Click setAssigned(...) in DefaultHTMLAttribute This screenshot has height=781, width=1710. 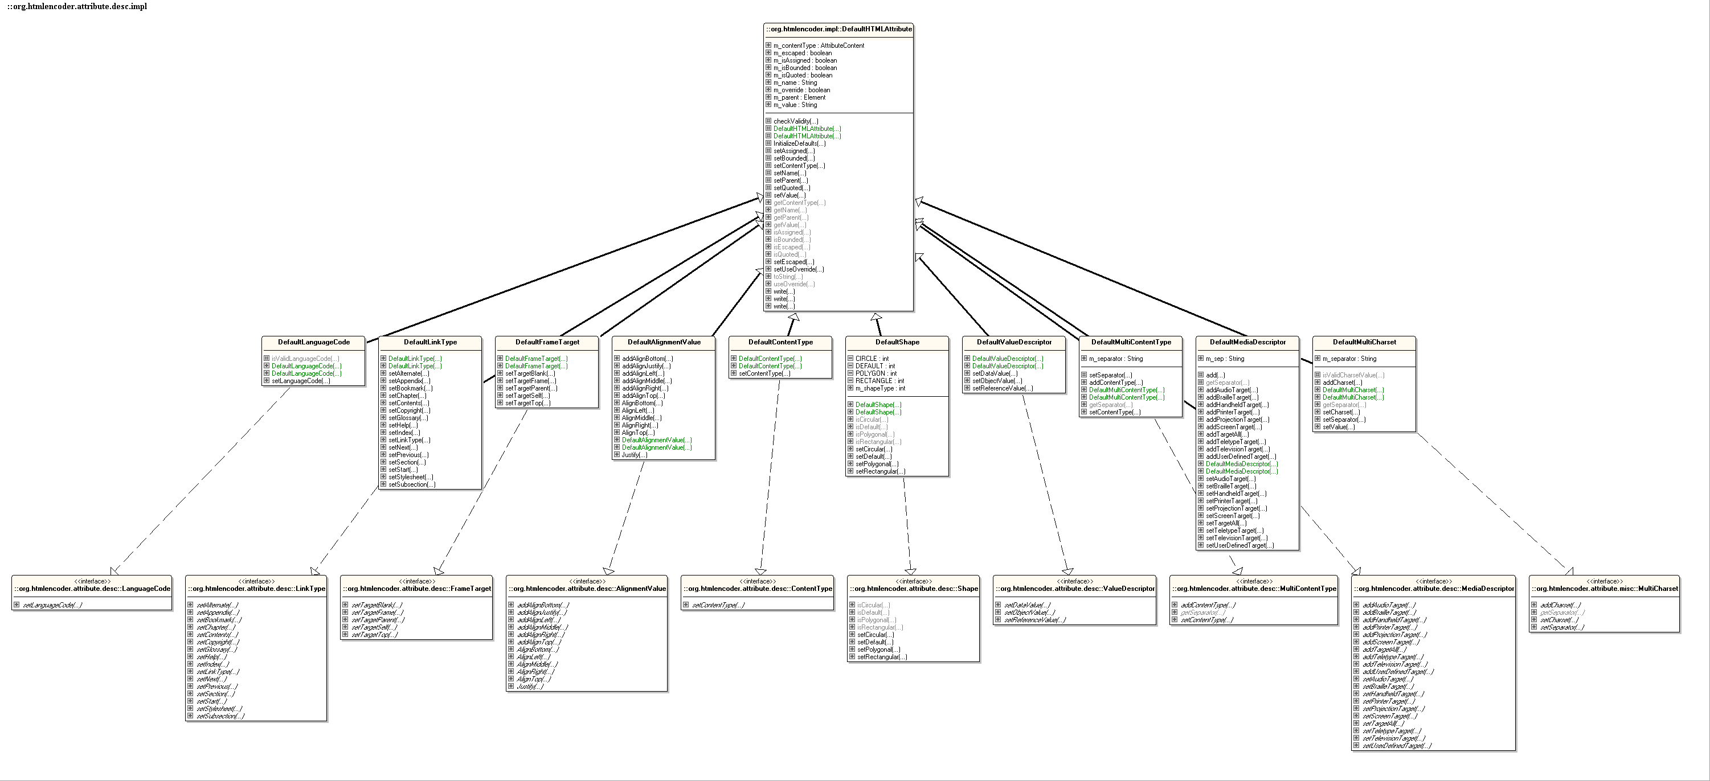pyautogui.click(x=794, y=151)
